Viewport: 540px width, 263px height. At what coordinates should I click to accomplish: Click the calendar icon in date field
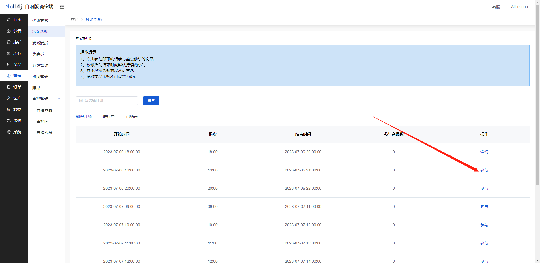click(x=81, y=100)
